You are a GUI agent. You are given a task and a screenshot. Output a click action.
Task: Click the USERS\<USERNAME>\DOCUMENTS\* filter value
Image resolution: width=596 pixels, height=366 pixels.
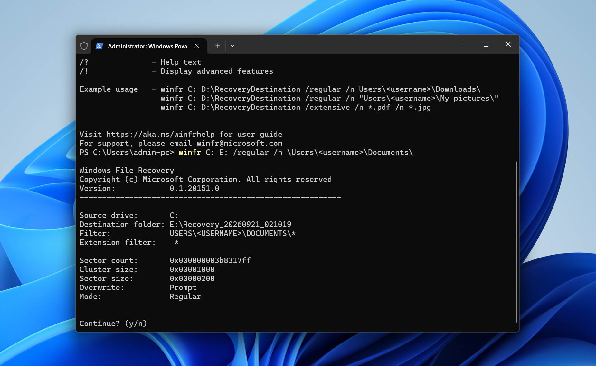pos(232,233)
